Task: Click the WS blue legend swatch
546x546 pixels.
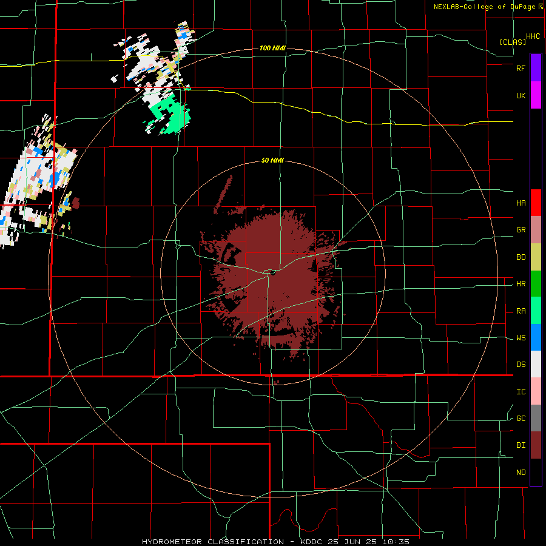Action: tap(536, 337)
